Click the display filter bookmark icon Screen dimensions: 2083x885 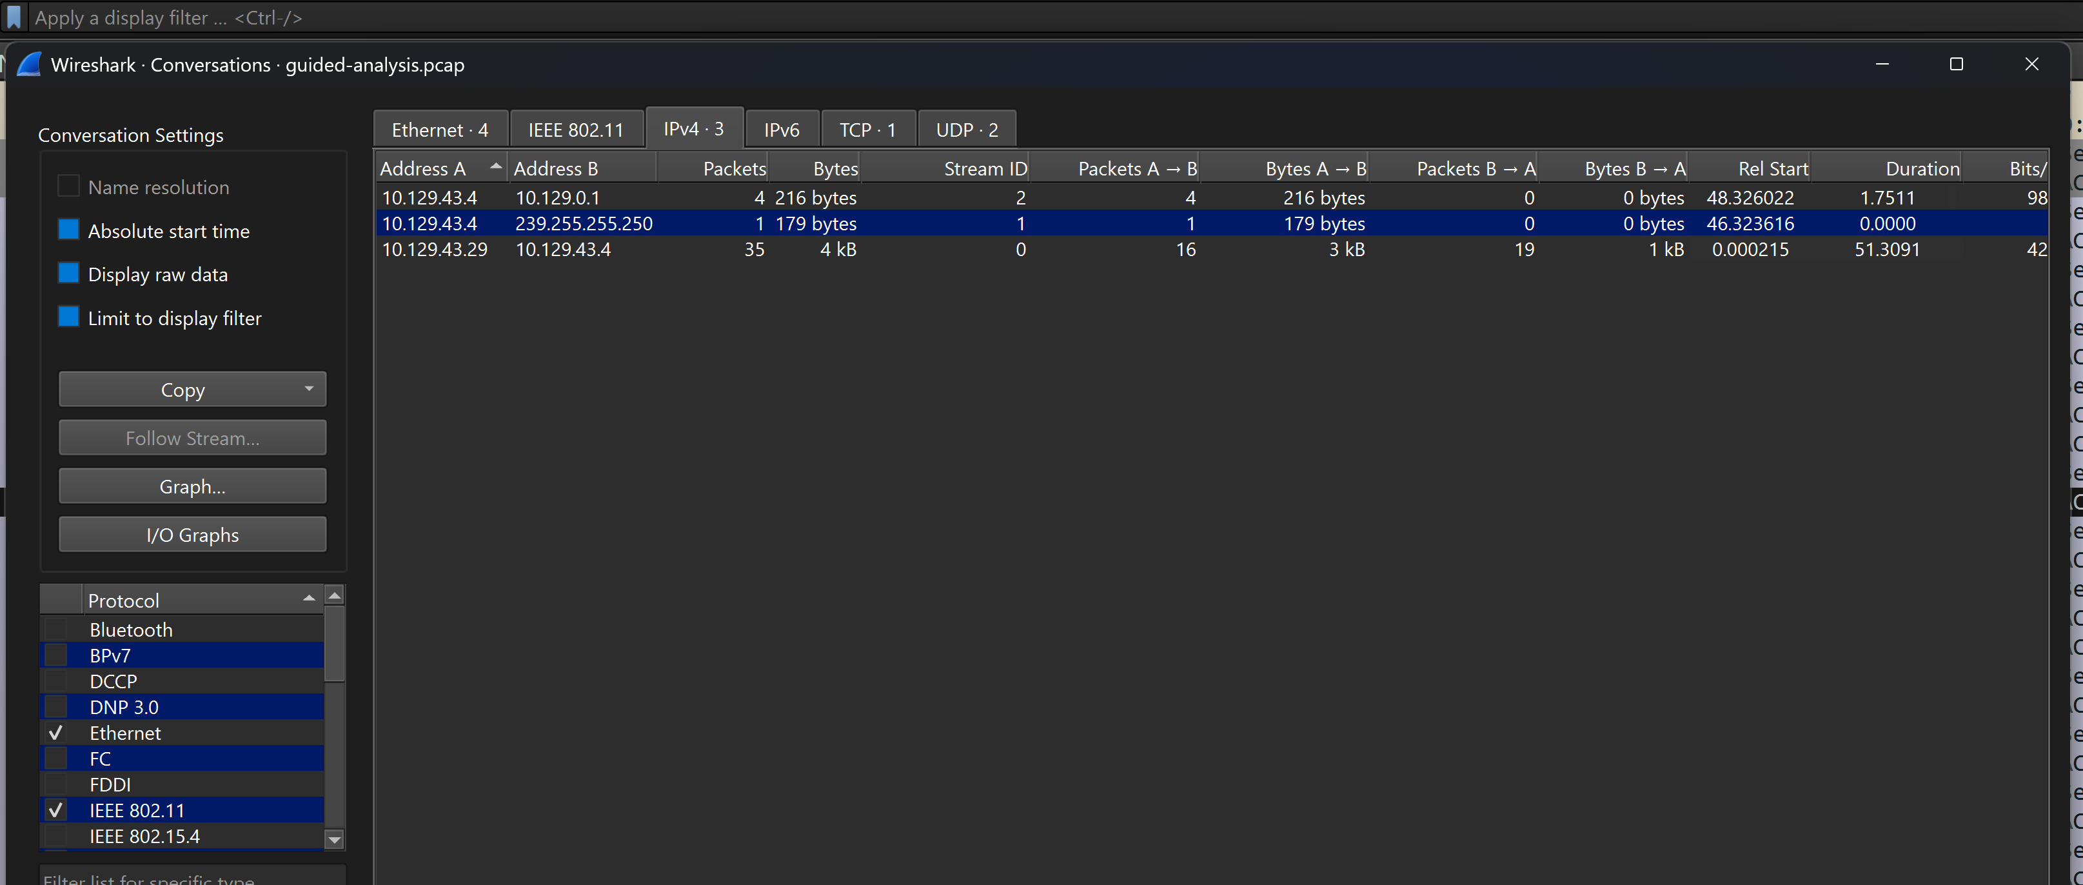pos(14,17)
